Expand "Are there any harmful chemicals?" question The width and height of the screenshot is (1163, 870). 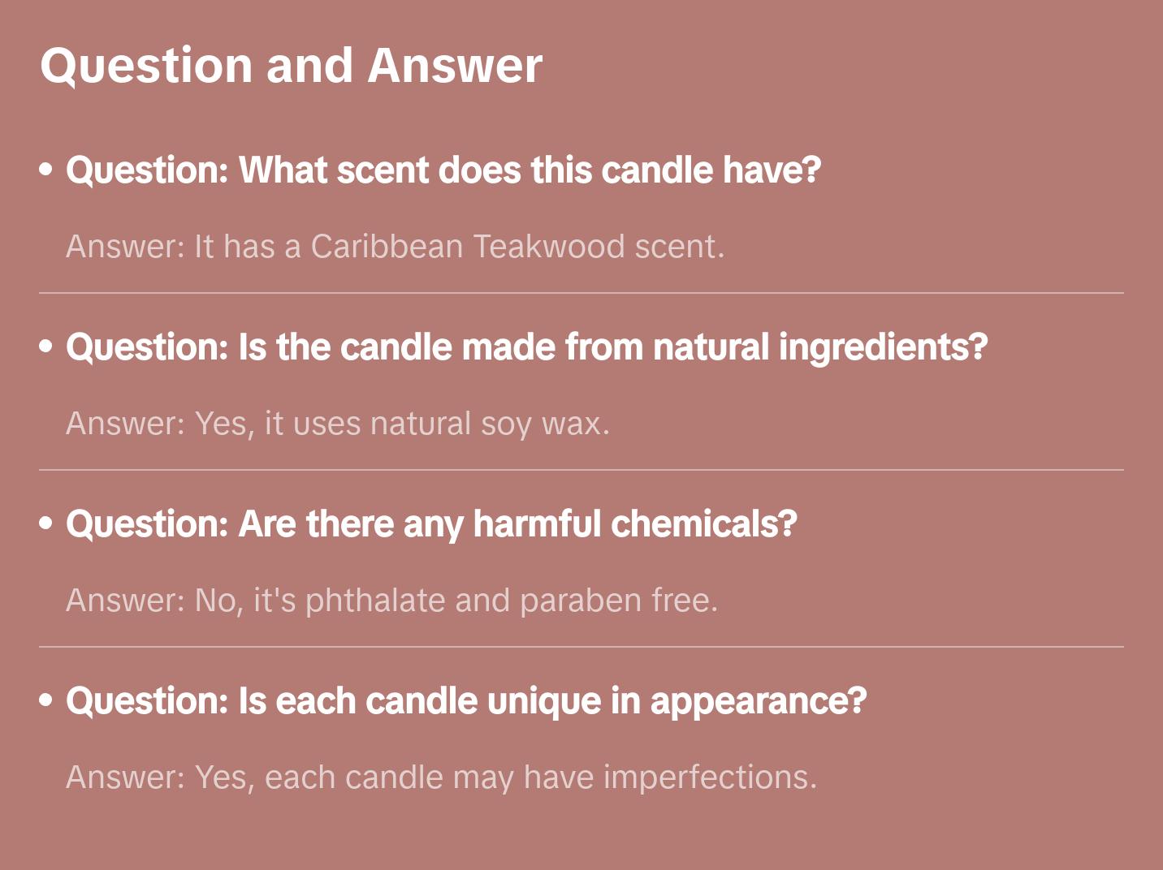[x=431, y=524]
